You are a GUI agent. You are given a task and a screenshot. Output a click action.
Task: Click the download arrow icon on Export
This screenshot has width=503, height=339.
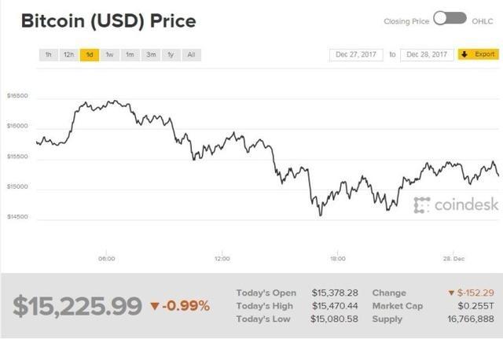(464, 54)
